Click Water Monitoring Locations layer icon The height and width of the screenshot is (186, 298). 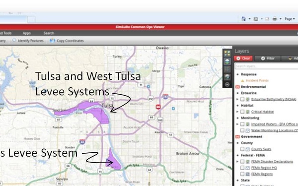pos(248,130)
